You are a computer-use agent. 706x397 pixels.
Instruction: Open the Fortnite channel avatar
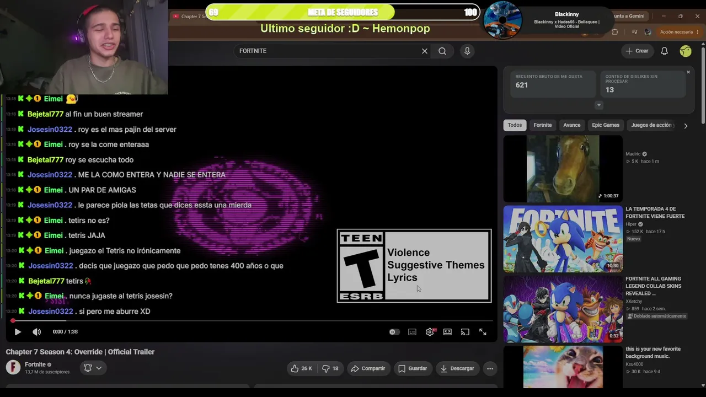pyautogui.click(x=13, y=367)
